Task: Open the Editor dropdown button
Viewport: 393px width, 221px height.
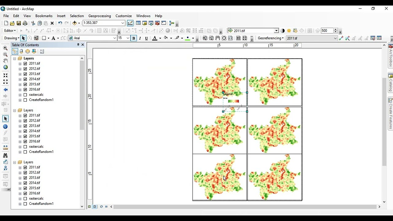Action: click(x=10, y=31)
